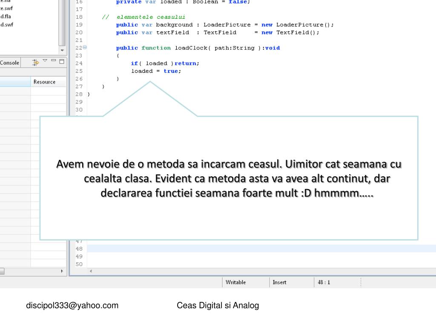Image resolution: width=436 pixels, height=327 pixels.
Task: Click the discipol333@yahoo.com email text
Action: click(72, 305)
